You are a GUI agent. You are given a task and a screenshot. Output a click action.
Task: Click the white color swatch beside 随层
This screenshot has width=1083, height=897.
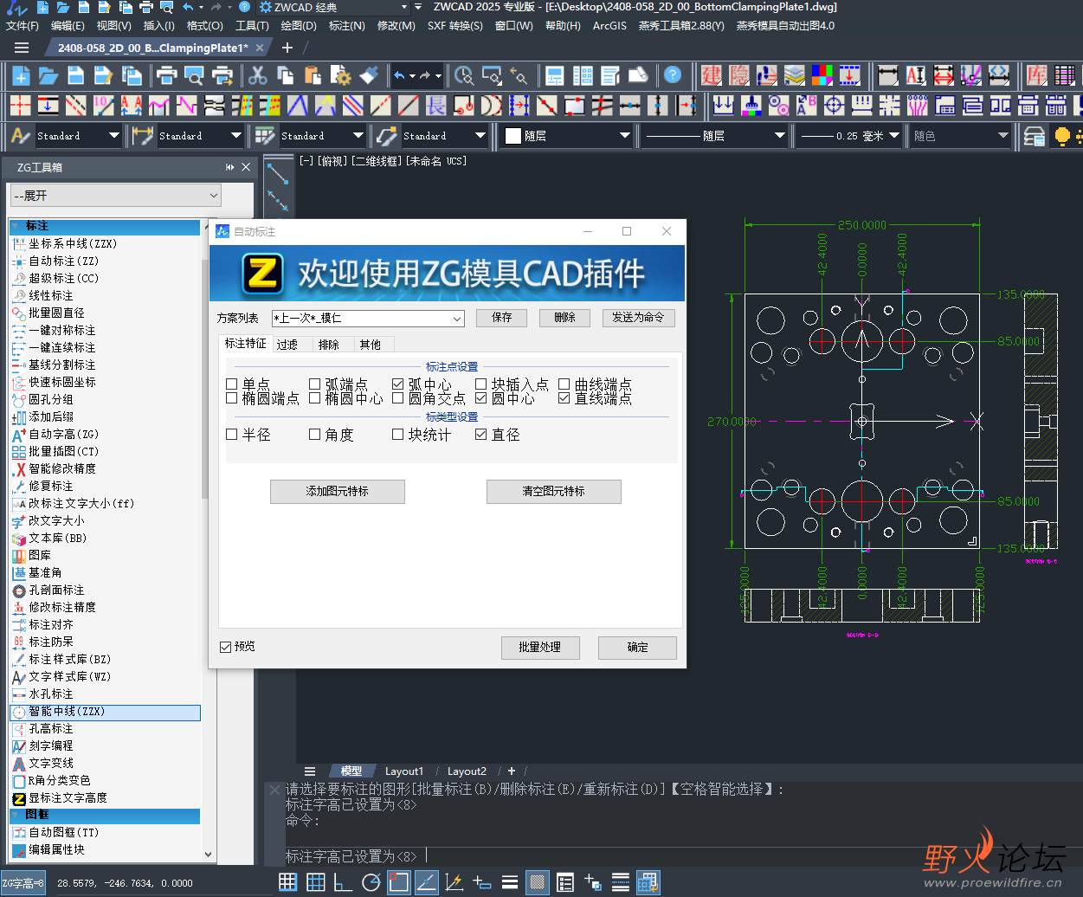[513, 136]
